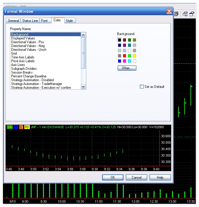Click the orange C status indicator

[21, 127]
